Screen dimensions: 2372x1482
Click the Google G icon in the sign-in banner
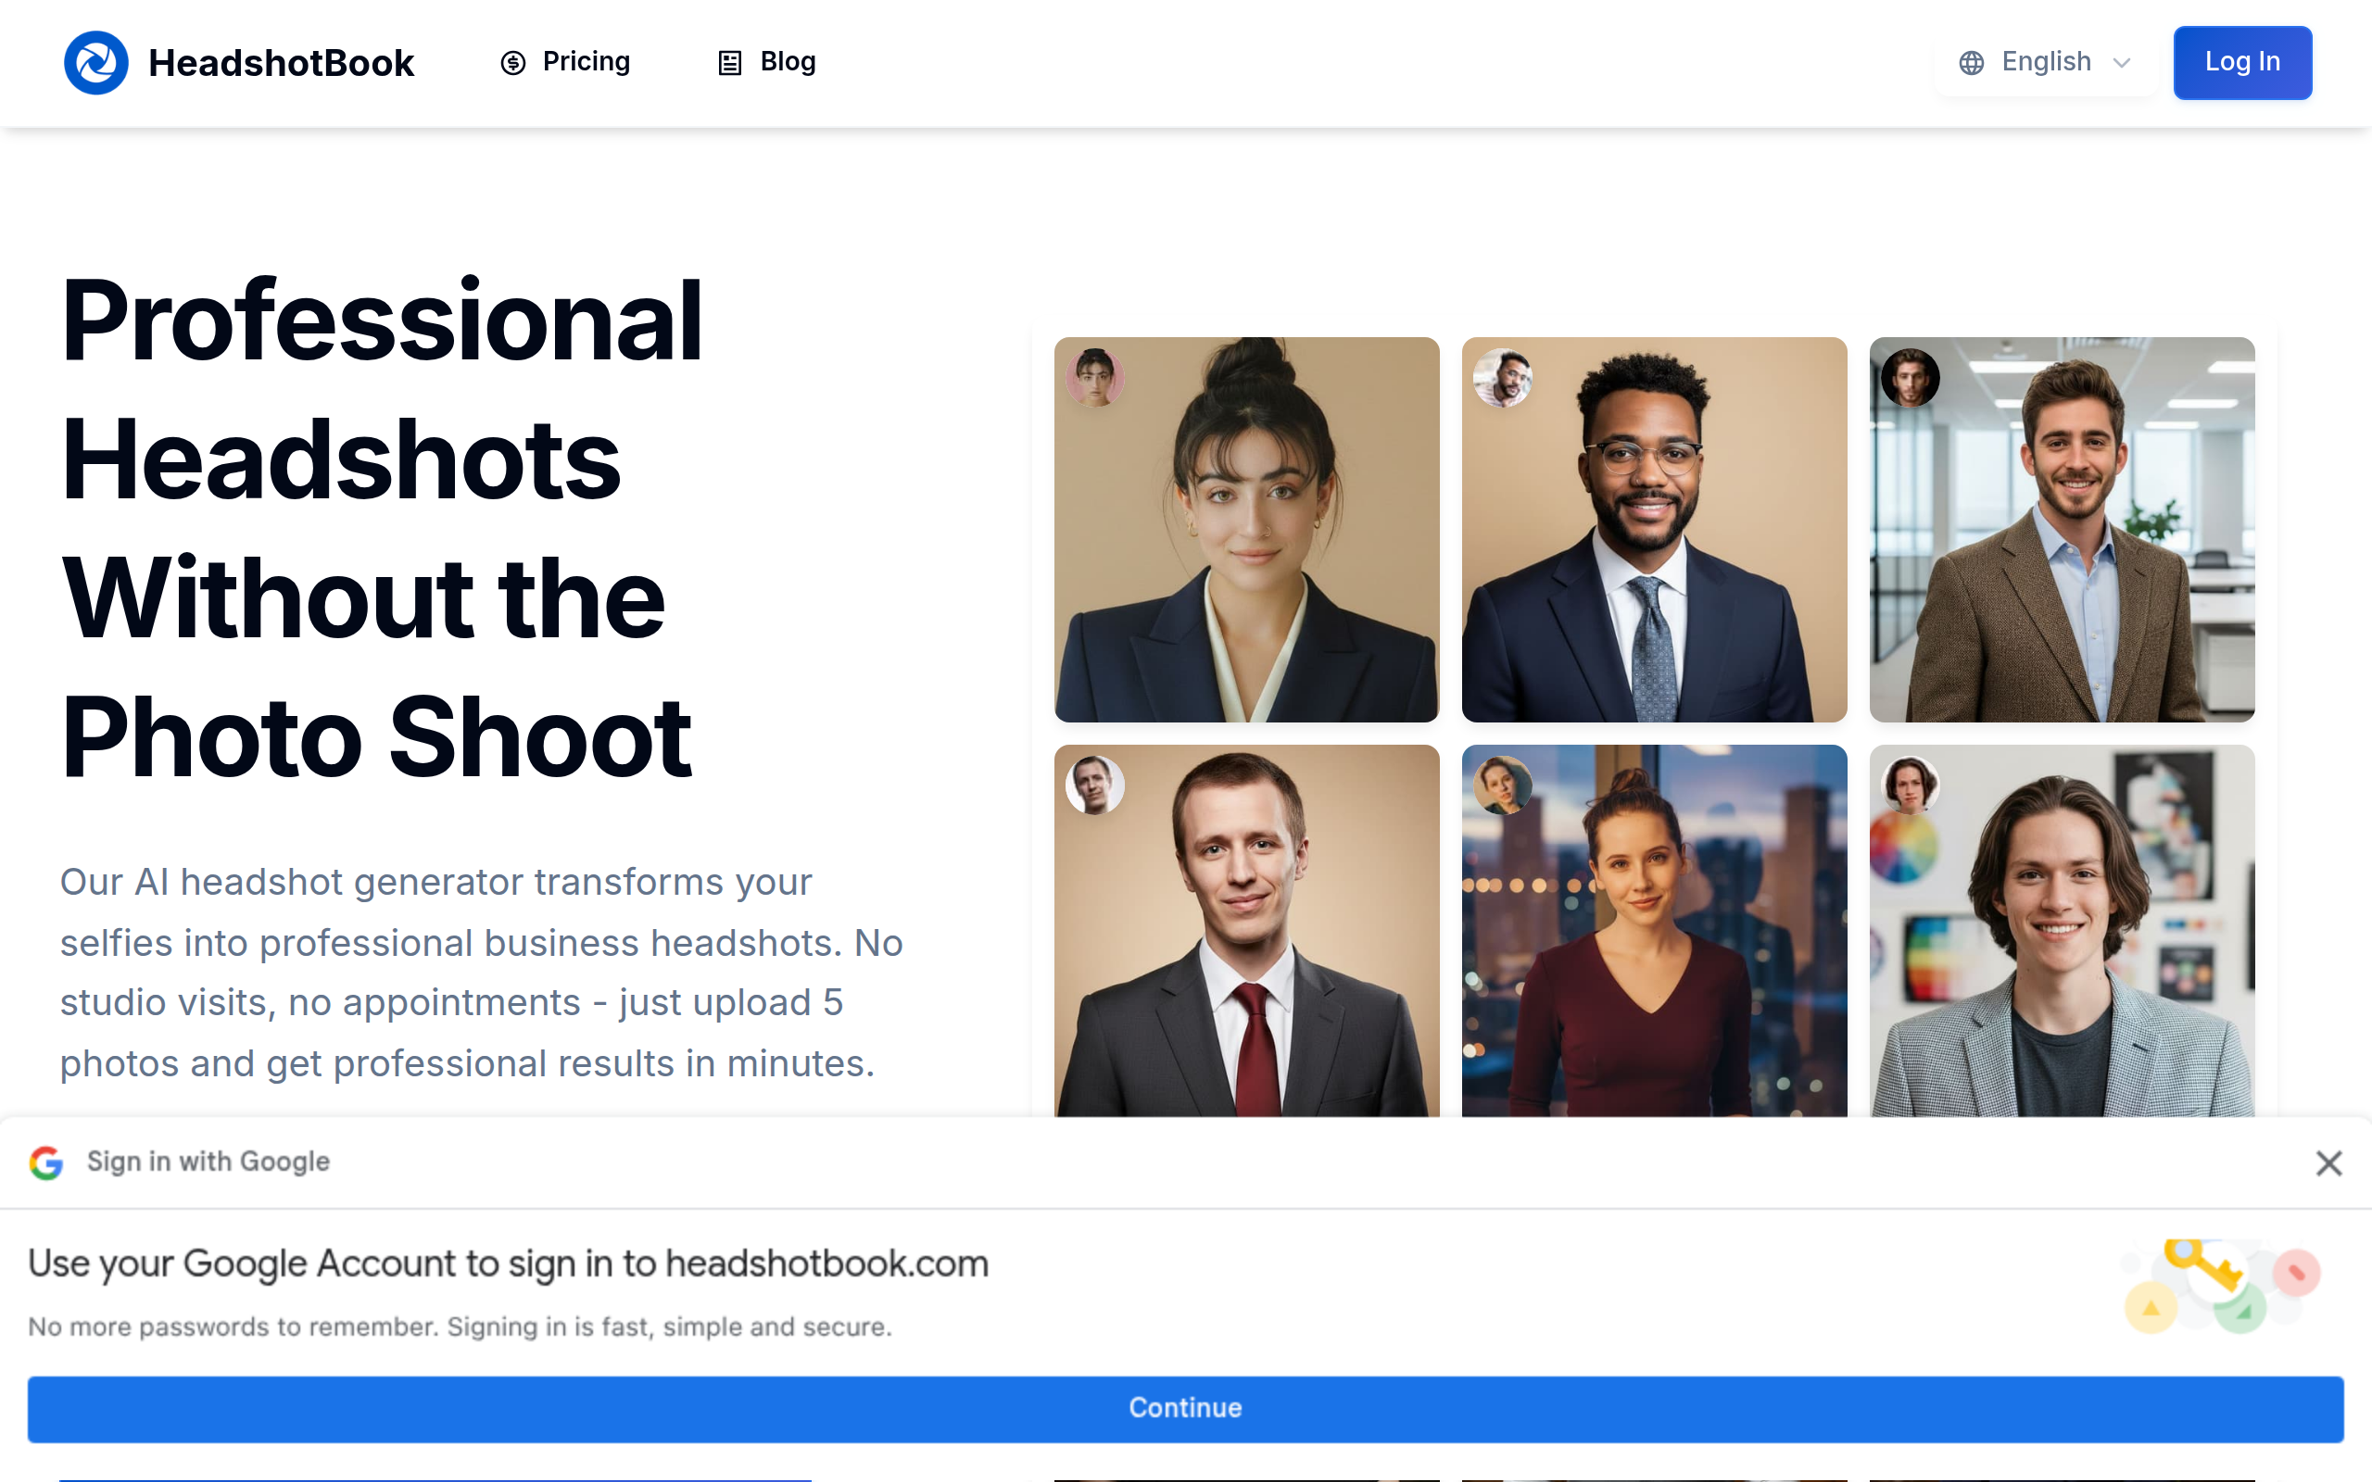pyautogui.click(x=46, y=1162)
